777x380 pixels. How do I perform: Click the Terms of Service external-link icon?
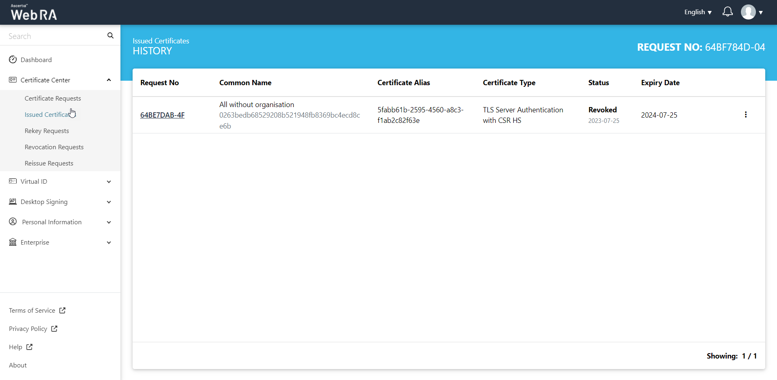click(x=62, y=310)
